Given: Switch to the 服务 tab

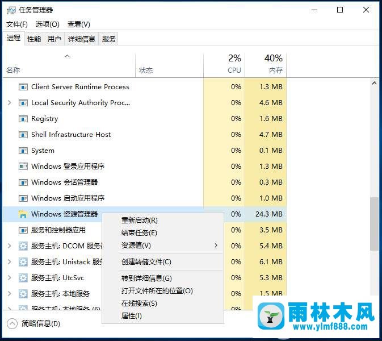Looking at the screenshot, I should [x=108, y=39].
